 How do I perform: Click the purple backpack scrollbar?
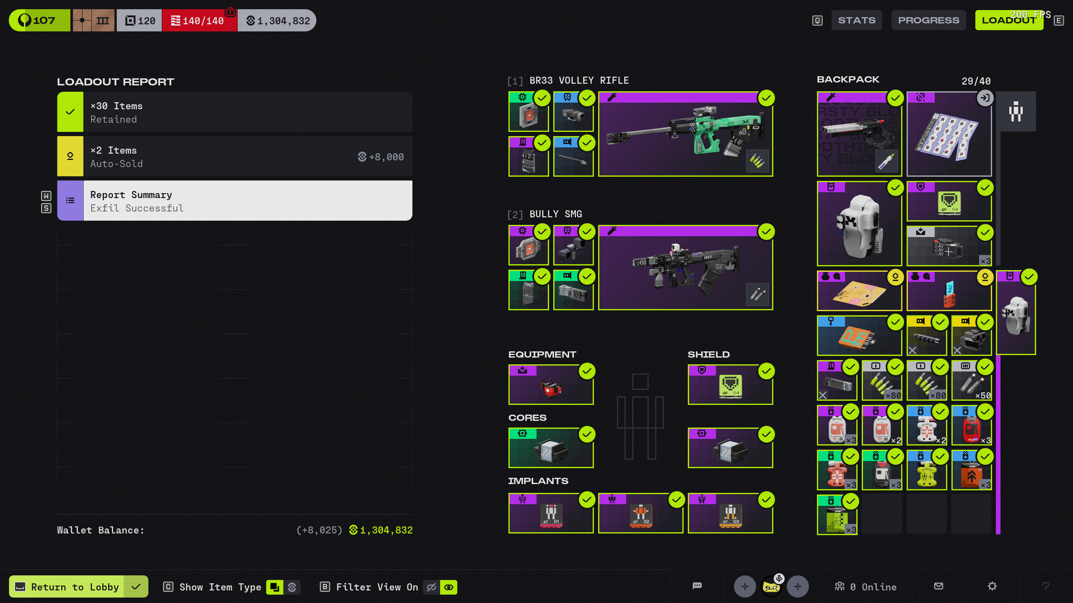click(x=998, y=444)
